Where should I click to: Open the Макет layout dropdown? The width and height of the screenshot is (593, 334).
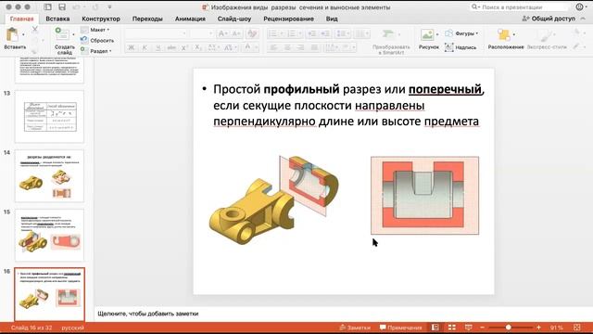95,30
